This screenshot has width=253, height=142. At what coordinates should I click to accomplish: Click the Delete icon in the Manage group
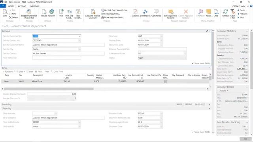(x=13, y=17)
